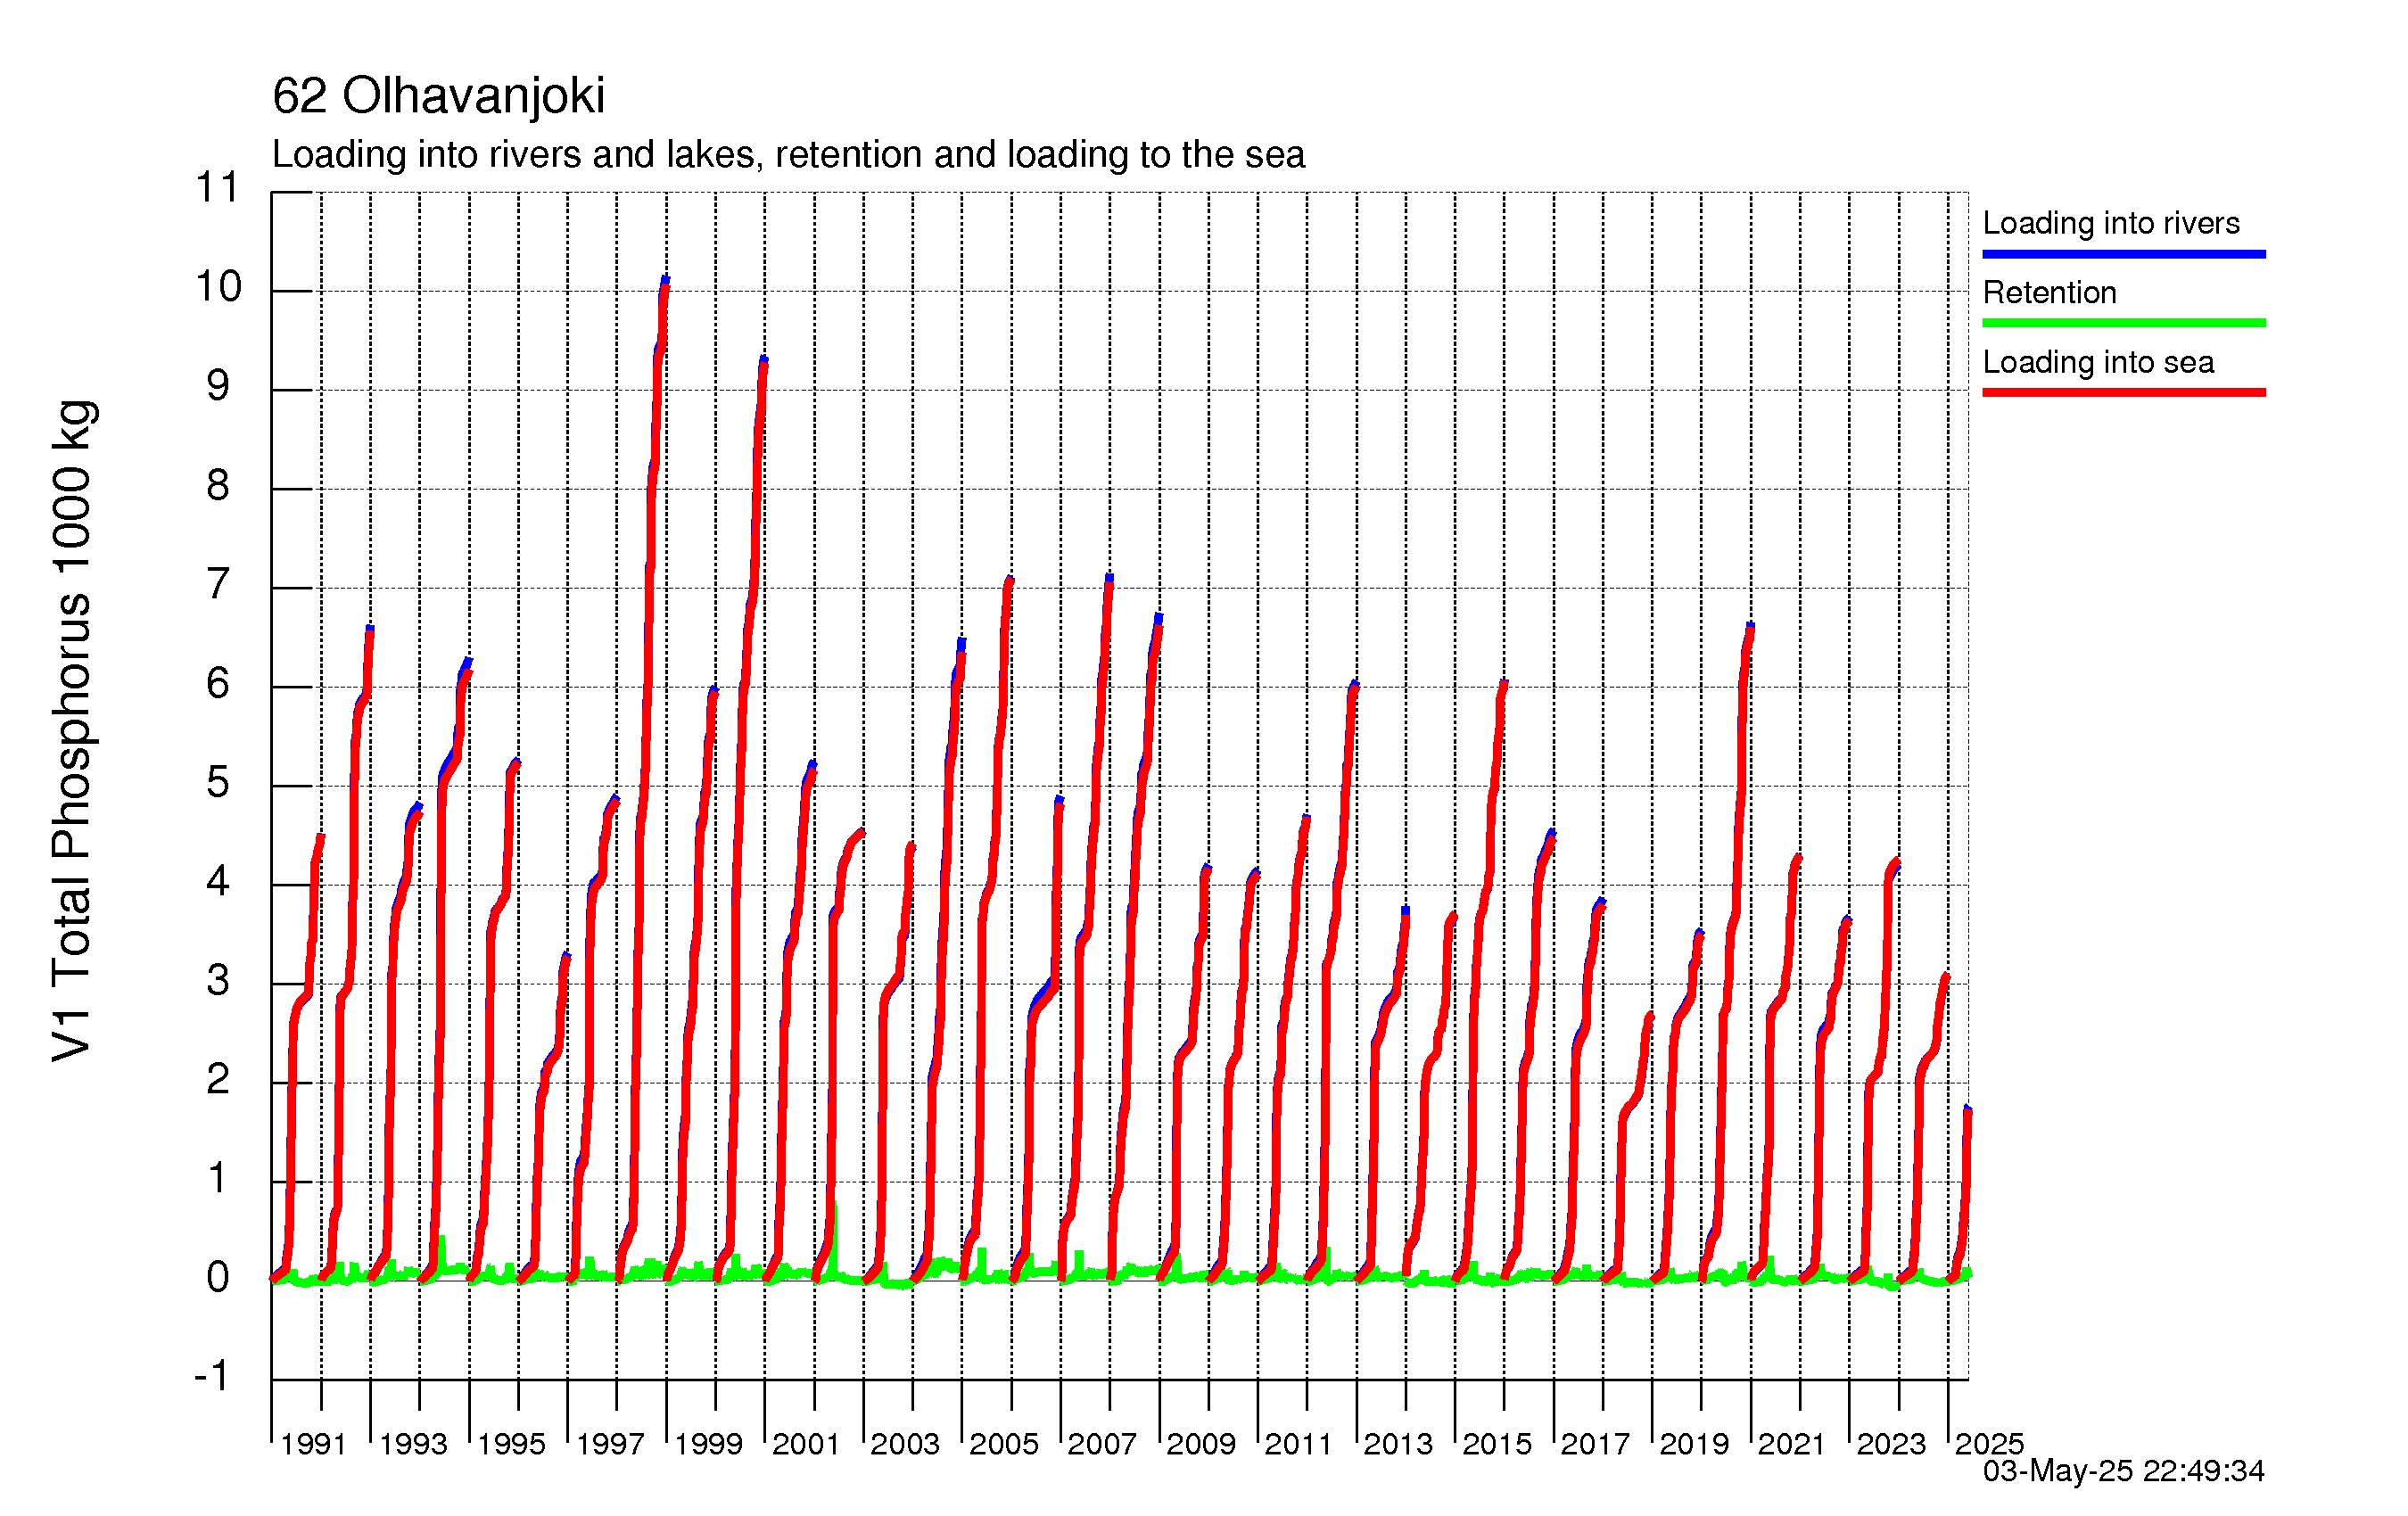Click the x-axis year label 2023
The width and height of the screenshot is (2408, 1516).
coord(1891,1444)
